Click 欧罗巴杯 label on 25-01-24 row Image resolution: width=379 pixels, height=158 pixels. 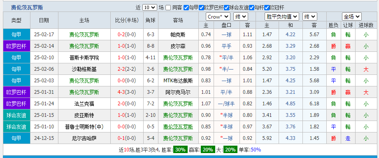pos(17,104)
